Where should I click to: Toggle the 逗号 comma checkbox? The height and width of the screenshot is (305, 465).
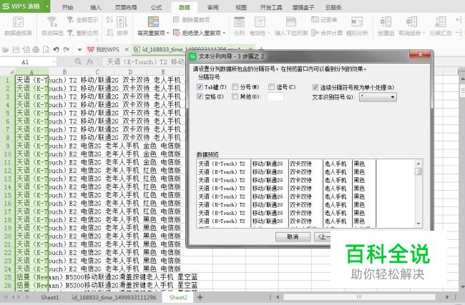click(271, 86)
